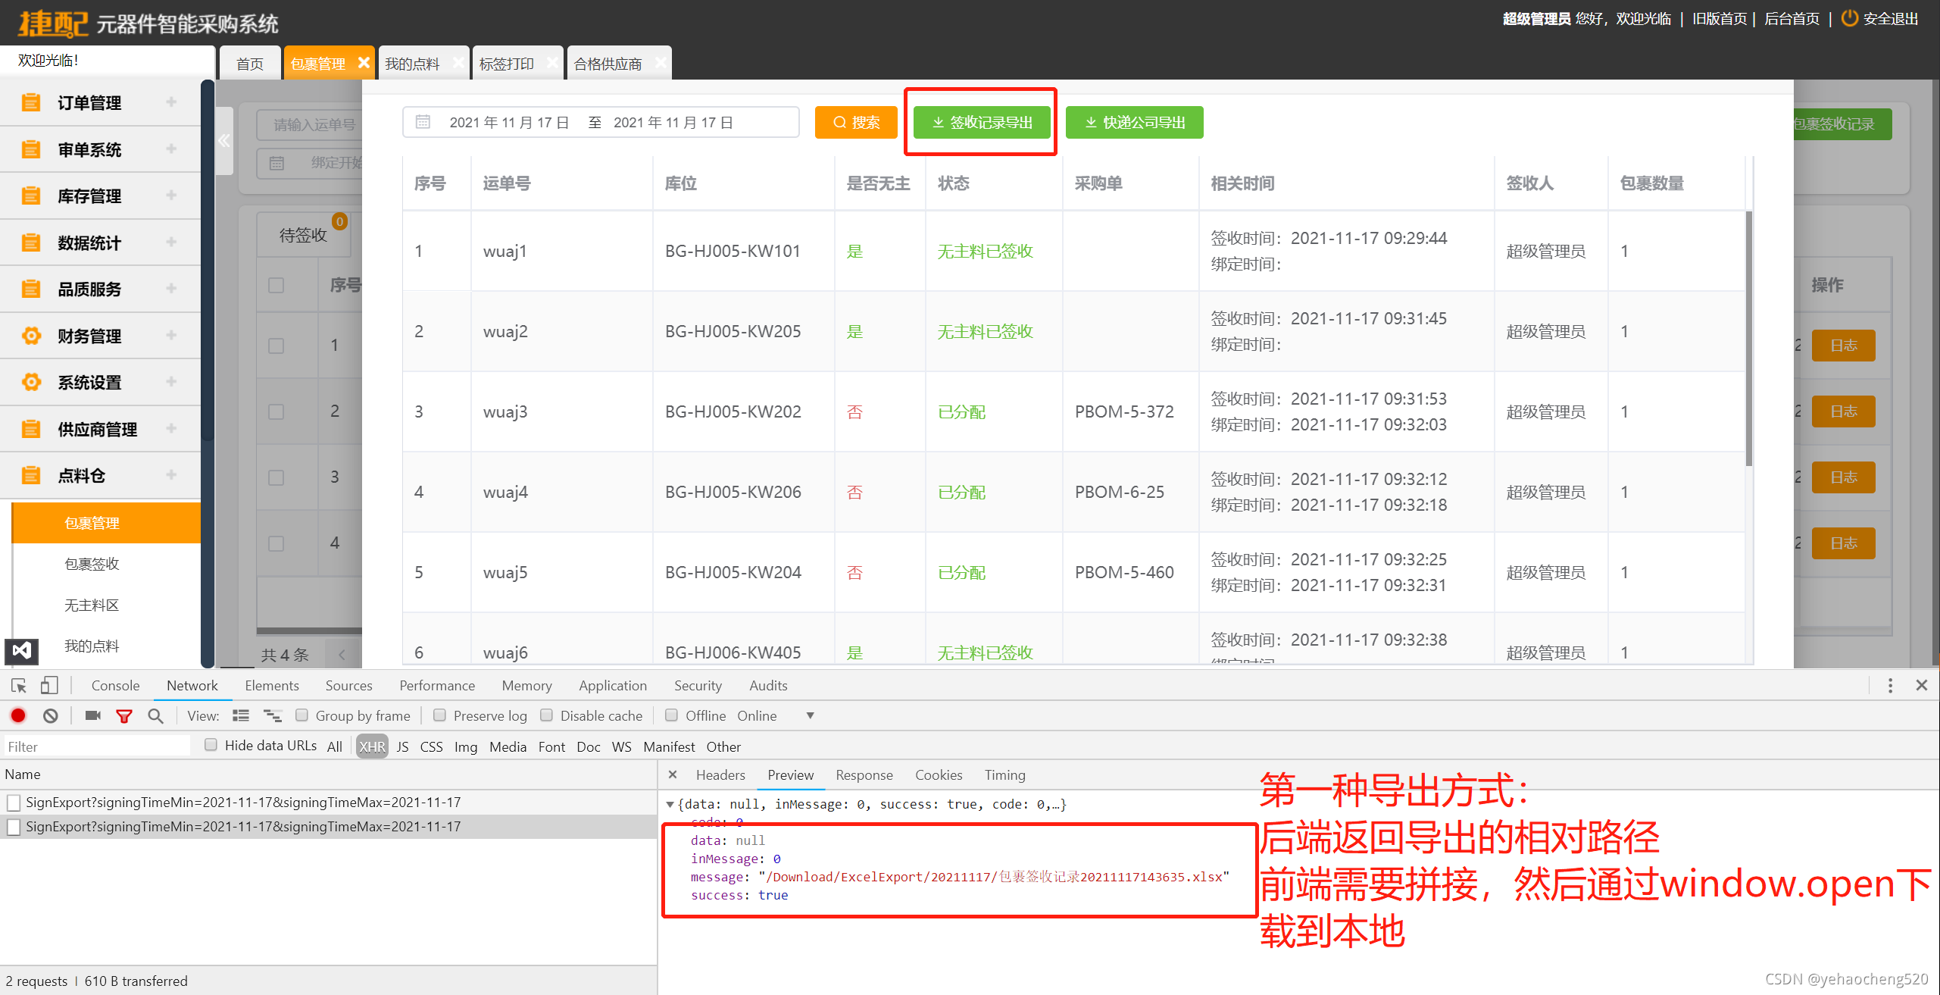Viewport: 1940px width, 995px height.
Task: Click the table's vertical scrollbar
Action: pos(1748,339)
